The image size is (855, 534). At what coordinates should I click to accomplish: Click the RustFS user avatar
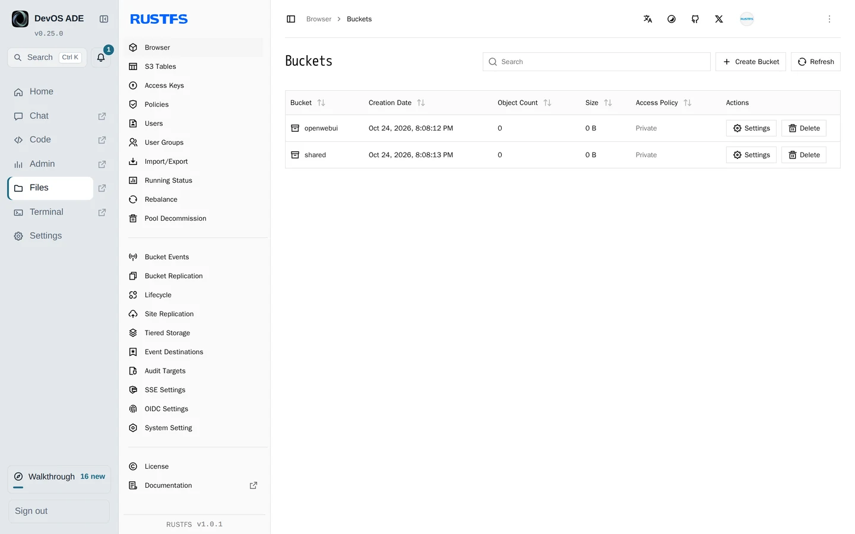[x=747, y=19]
